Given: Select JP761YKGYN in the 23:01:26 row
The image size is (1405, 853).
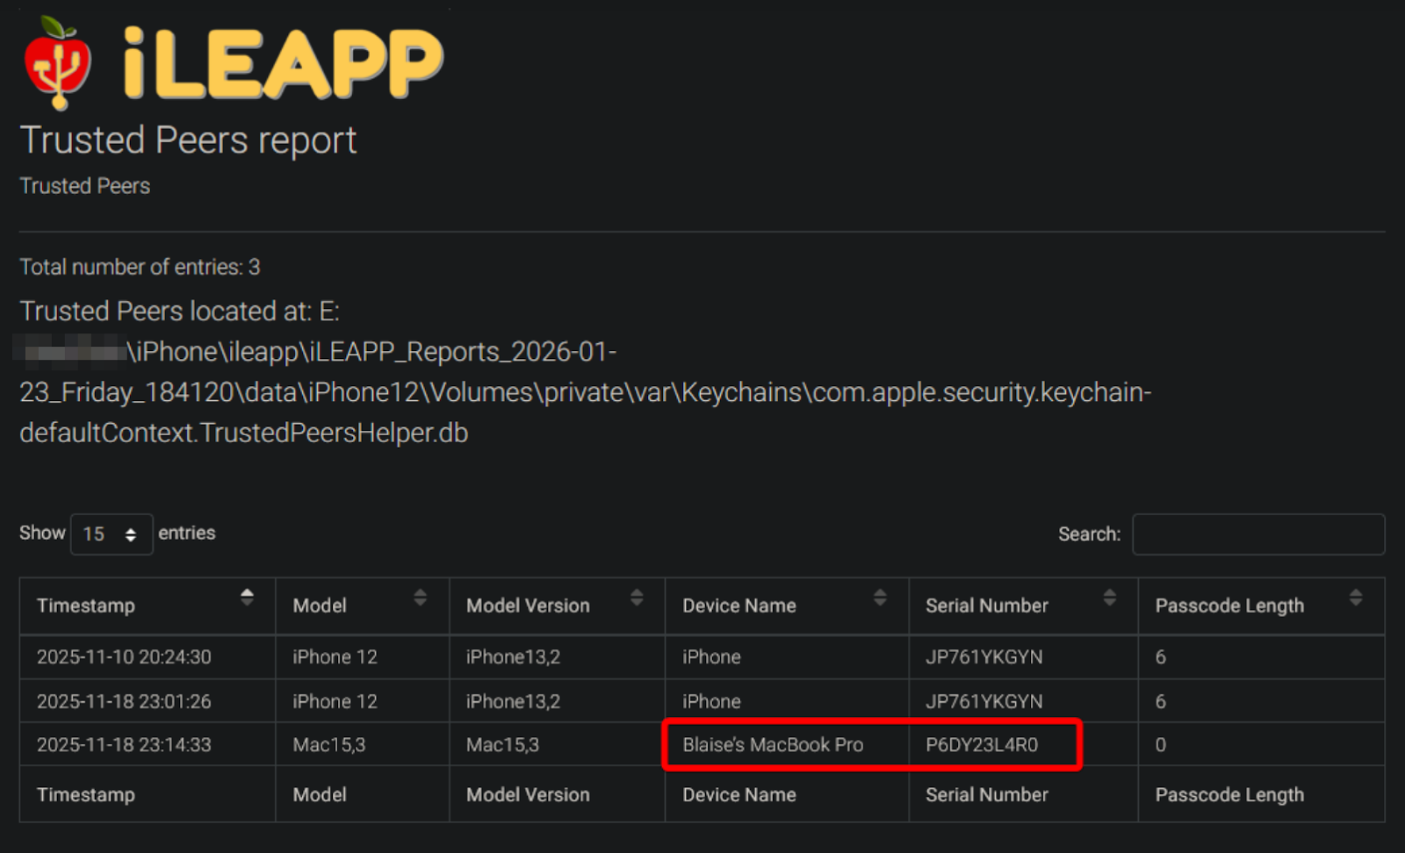Looking at the screenshot, I should [x=984, y=701].
